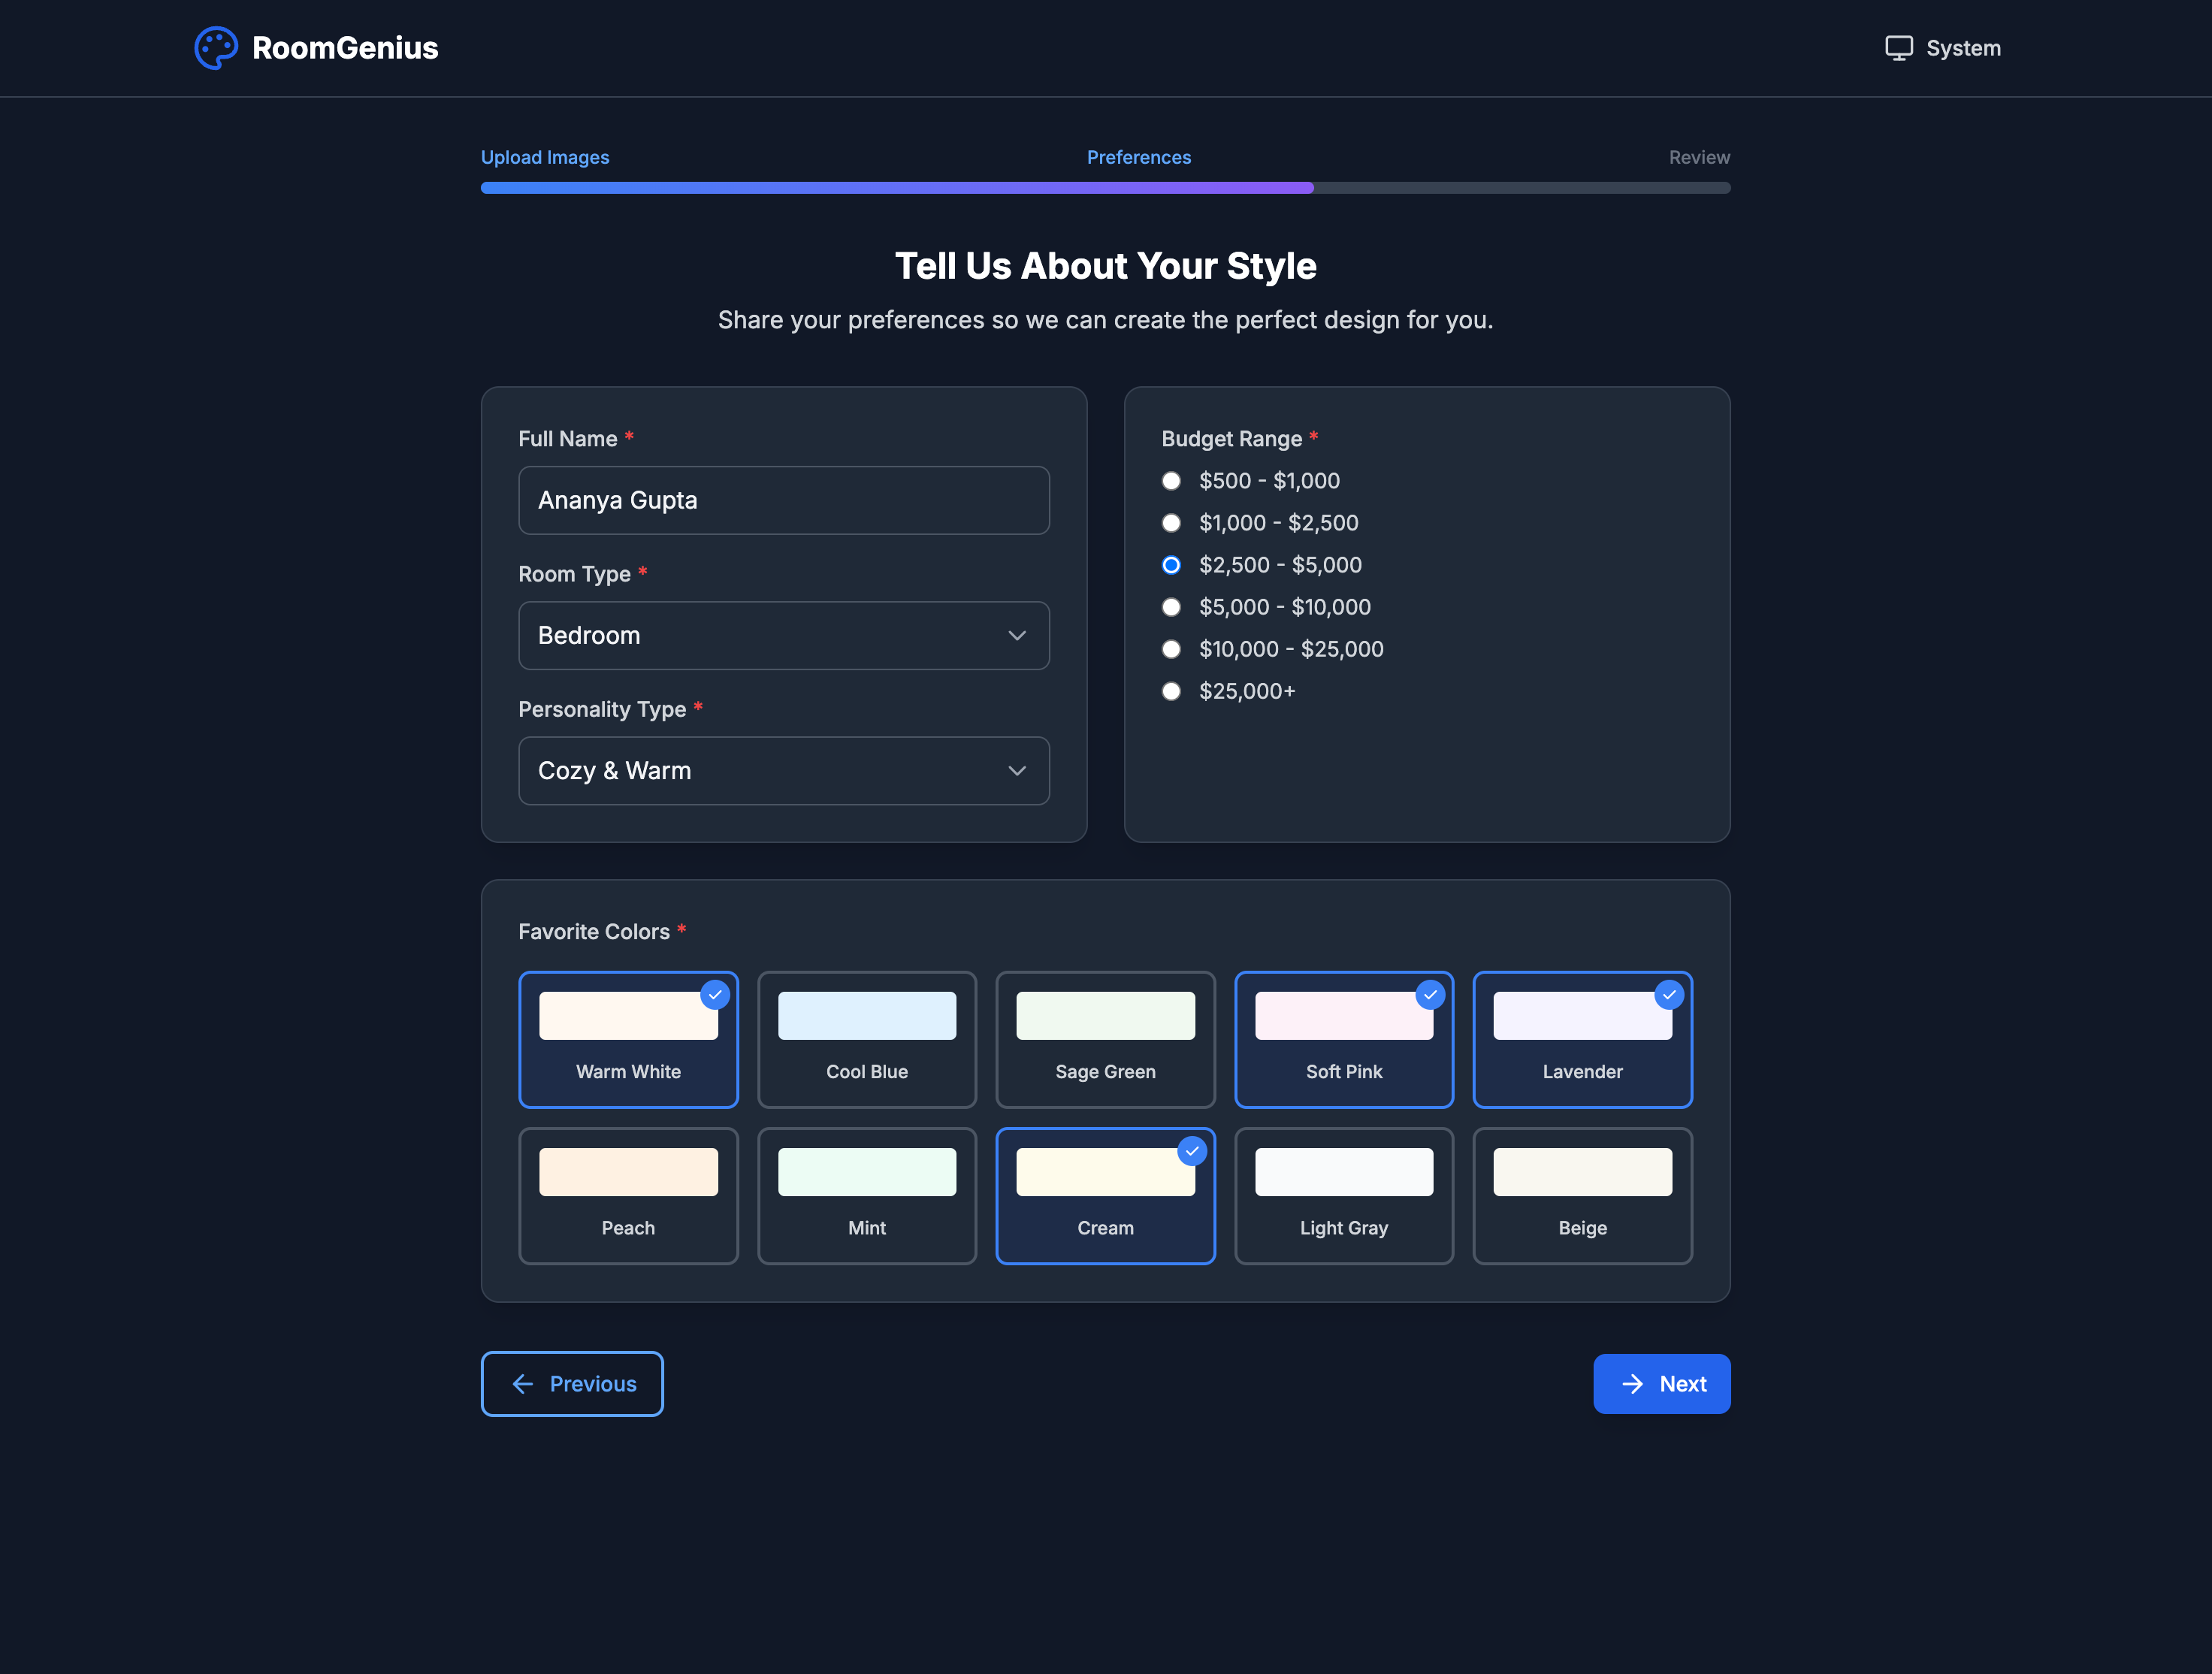
Task: Click the left arrow icon in Previous
Action: tap(523, 1384)
